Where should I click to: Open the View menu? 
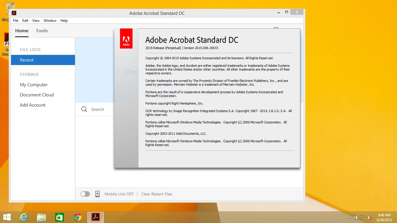pos(36,21)
